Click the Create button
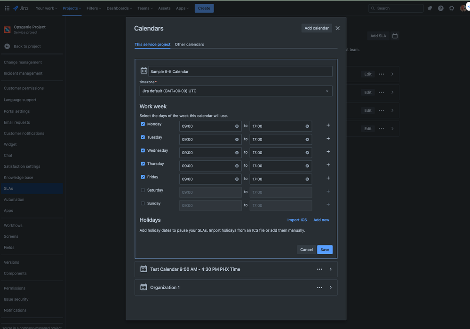The width and height of the screenshot is (470, 329). click(x=204, y=8)
